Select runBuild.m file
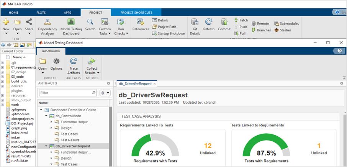Screen dimensions: 347x167 [x=19, y=160]
